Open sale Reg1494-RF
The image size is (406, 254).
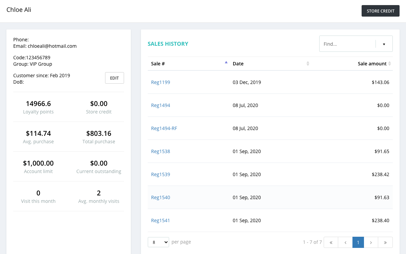164,128
